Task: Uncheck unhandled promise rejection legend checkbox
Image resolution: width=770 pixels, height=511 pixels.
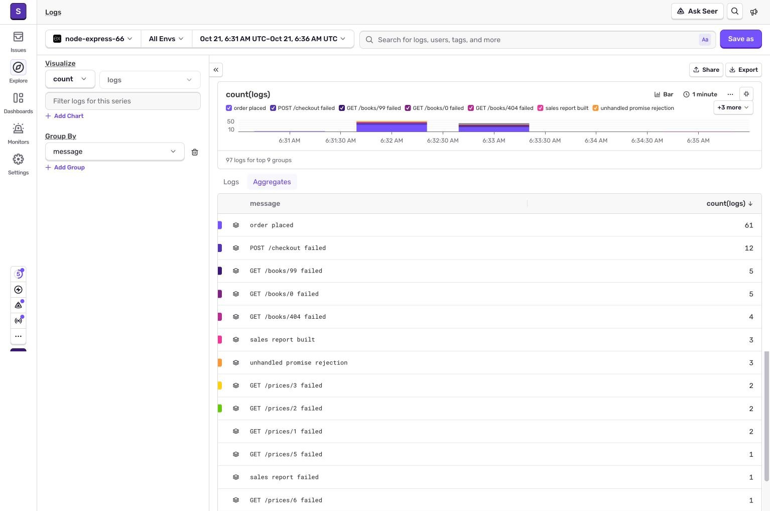Action: pyautogui.click(x=596, y=108)
